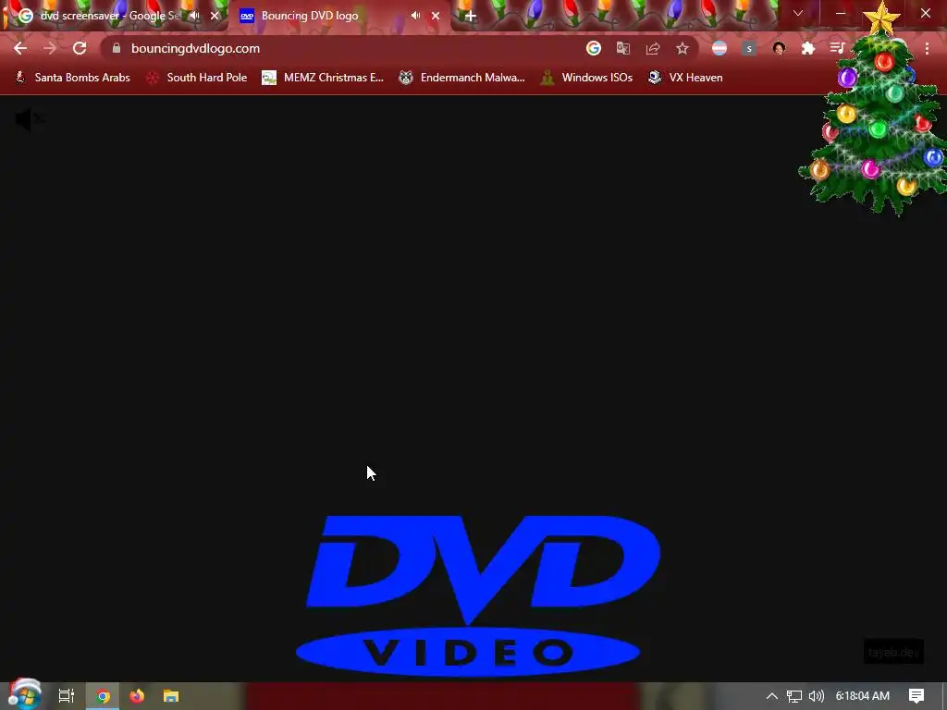Go back to the previous page
This screenshot has height=710, width=947.
tap(20, 48)
